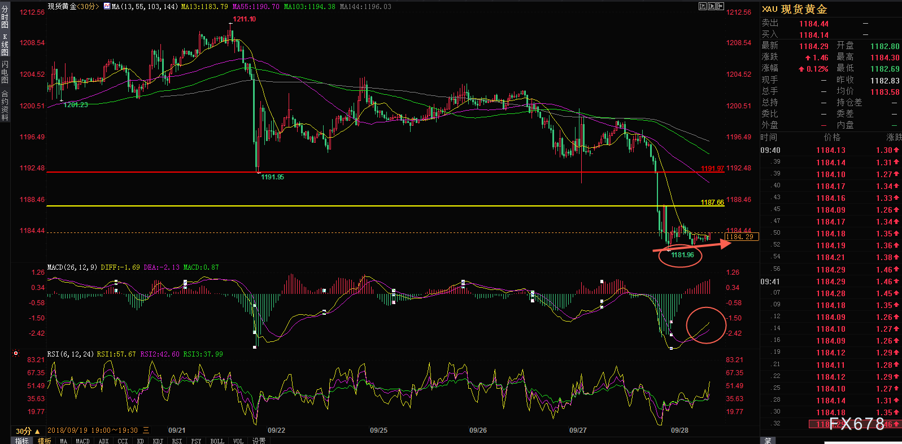
Task: Click the list icon beside the date range
Action: click(x=146, y=430)
